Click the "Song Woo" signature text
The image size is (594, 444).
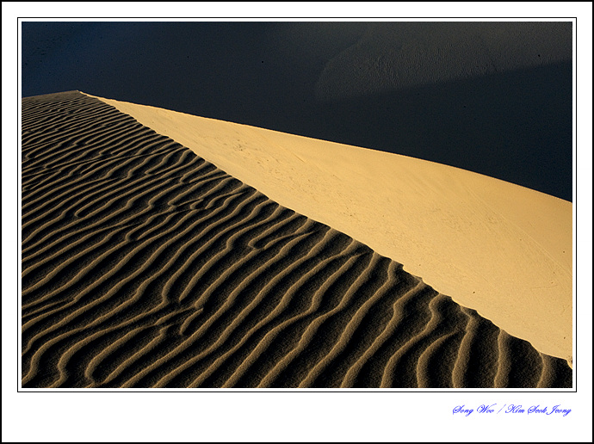click(474, 410)
